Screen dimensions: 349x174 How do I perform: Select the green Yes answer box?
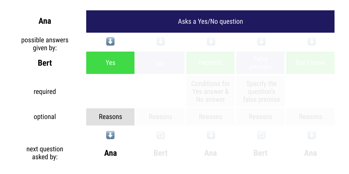click(x=110, y=63)
